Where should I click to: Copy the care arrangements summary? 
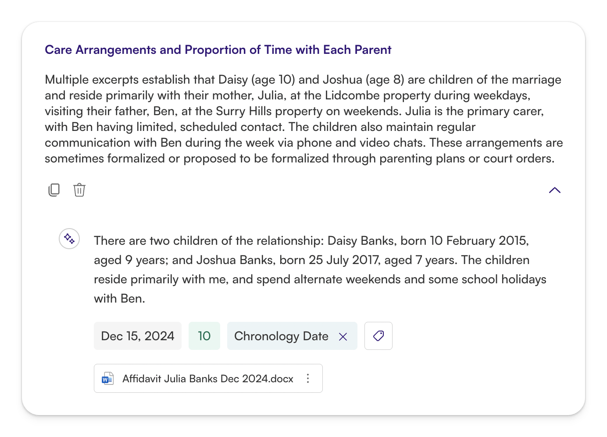pos(54,190)
